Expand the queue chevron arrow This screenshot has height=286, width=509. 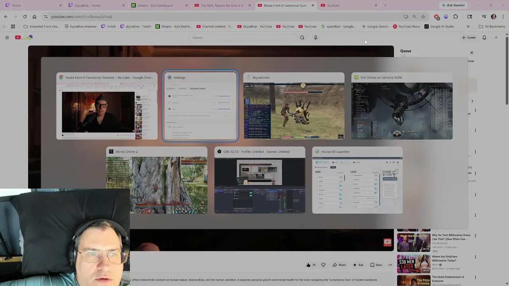pos(472,101)
